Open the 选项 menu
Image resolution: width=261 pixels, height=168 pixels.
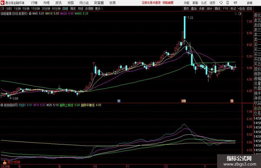[x=212, y=3]
